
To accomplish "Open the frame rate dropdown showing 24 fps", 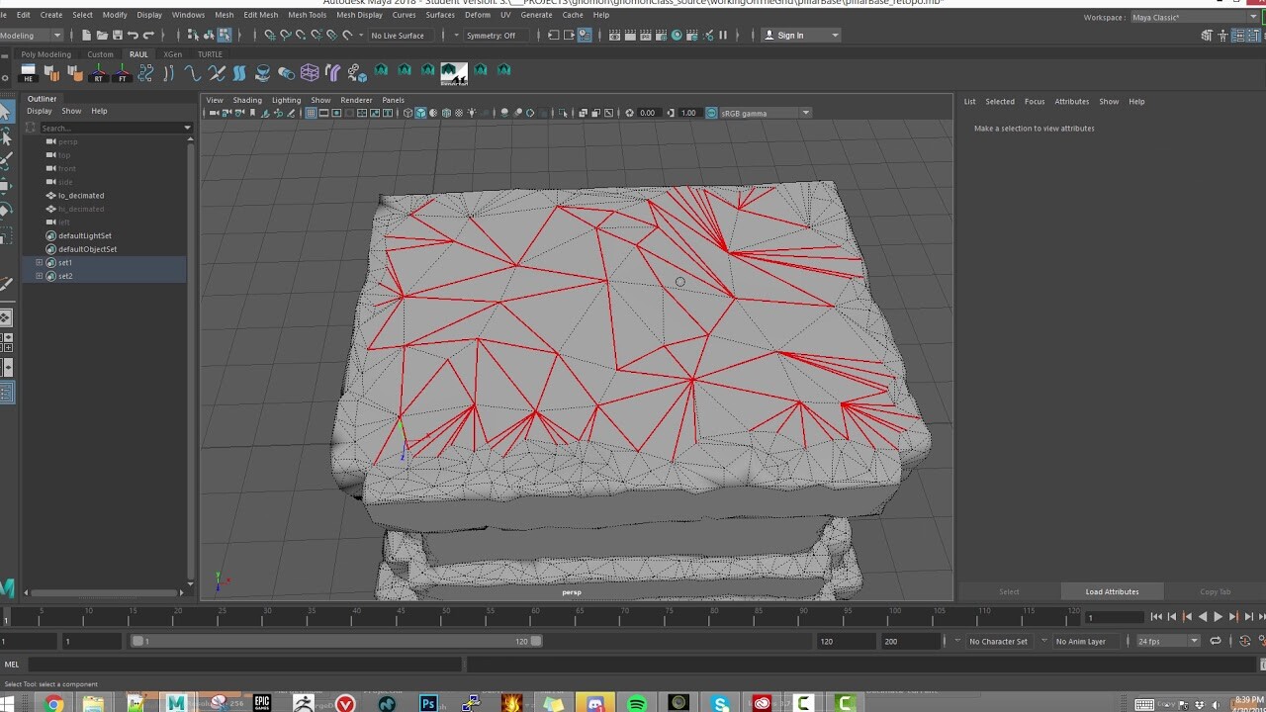I will pos(1167,641).
